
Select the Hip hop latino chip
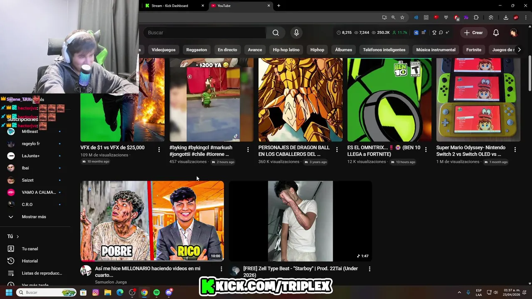pyautogui.click(x=286, y=49)
